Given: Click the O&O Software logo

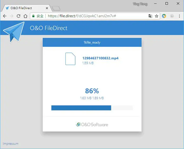Looking at the screenshot, I should [92, 125].
